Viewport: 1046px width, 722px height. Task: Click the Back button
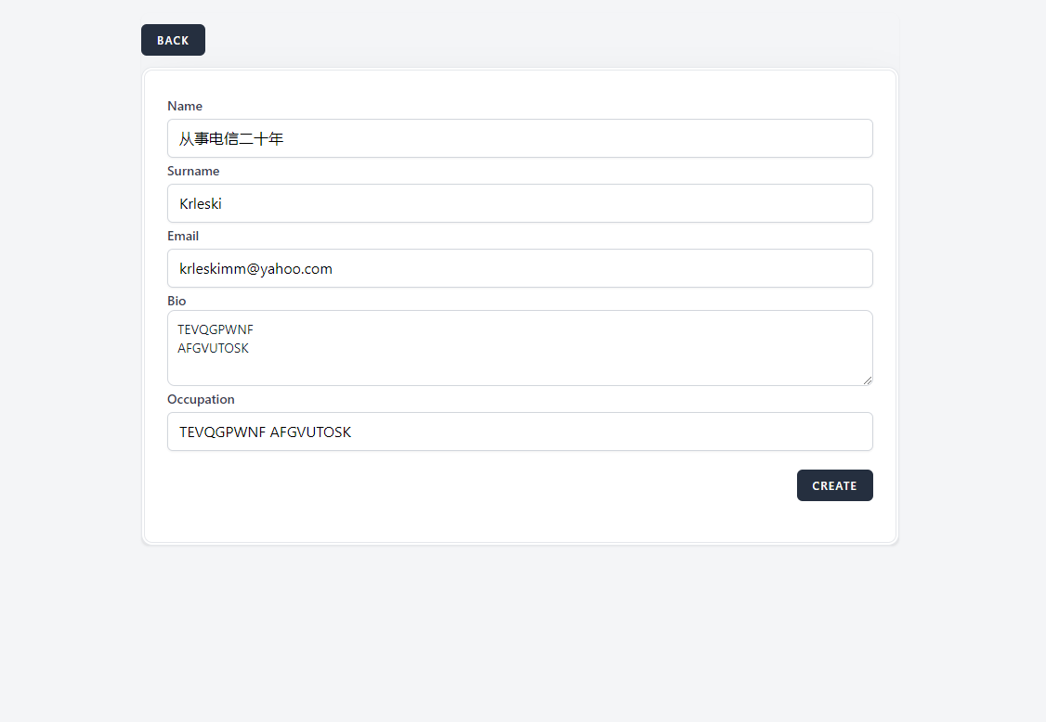click(x=173, y=40)
